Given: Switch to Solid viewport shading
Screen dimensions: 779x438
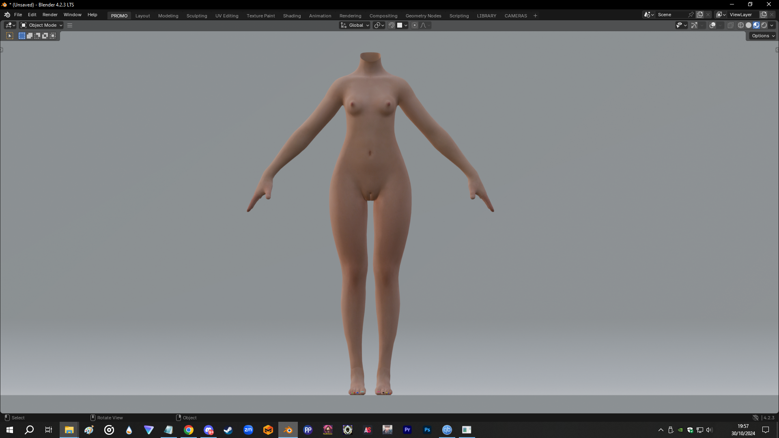Looking at the screenshot, I should pyautogui.click(x=749, y=25).
